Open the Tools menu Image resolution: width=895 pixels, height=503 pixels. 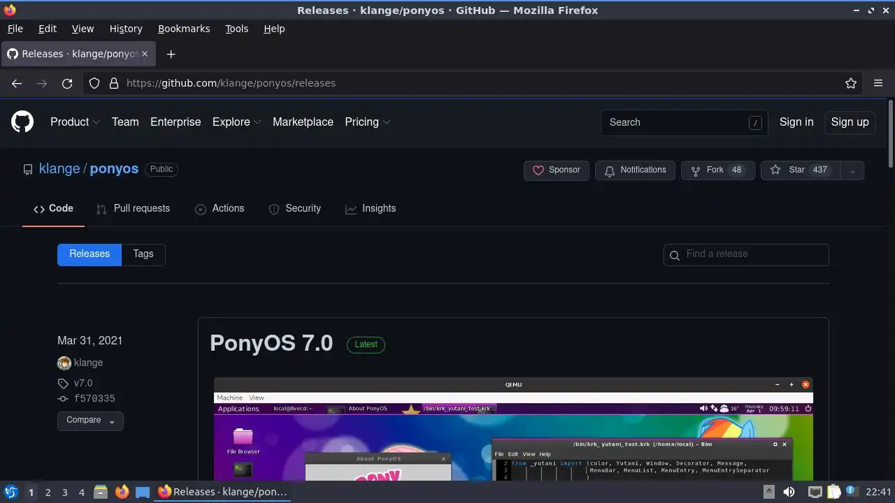click(x=236, y=29)
